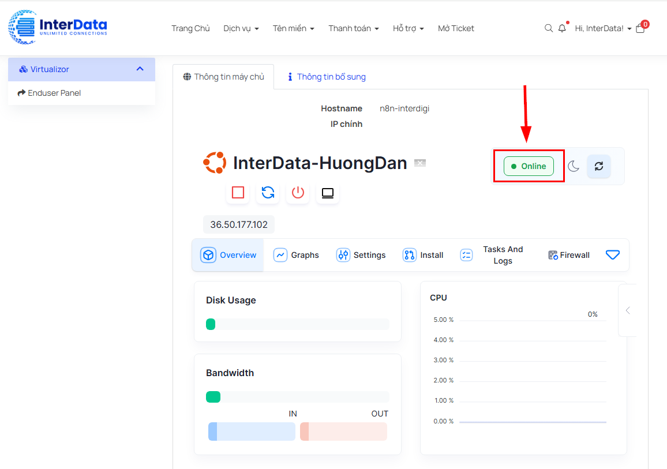
Task: Click the CPU 0% value label
Action: 593,314
